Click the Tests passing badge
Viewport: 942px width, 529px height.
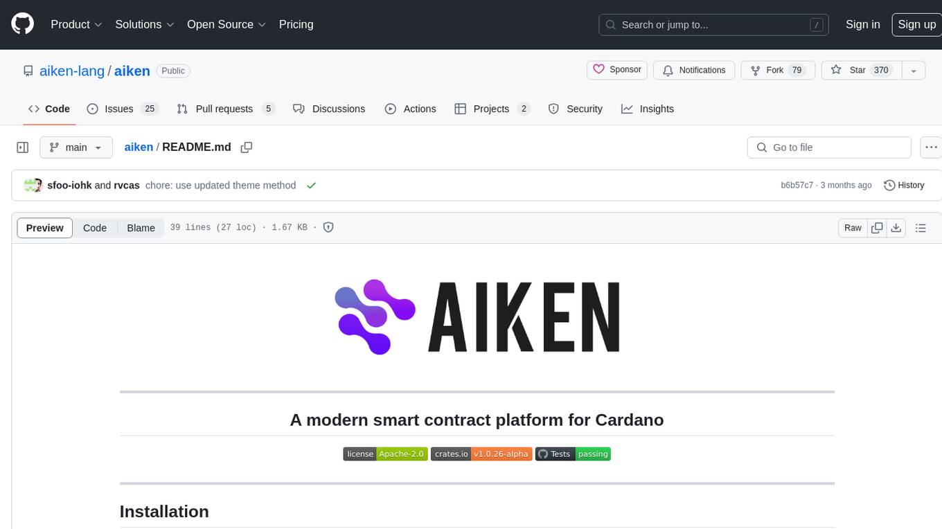coord(573,454)
